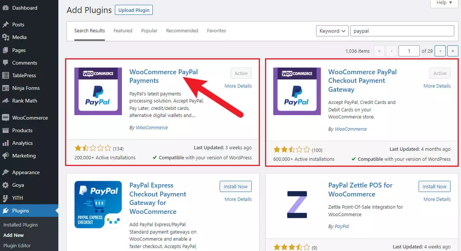Click the Dashboard icon in sidebar
Screen dimensions: 461x251
(6, 8)
